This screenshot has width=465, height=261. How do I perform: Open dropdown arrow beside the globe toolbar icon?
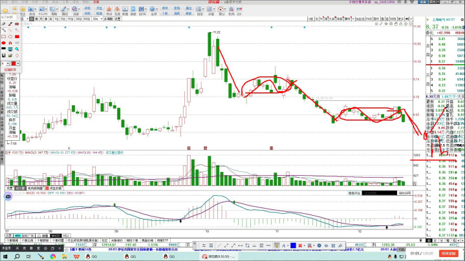157,10
